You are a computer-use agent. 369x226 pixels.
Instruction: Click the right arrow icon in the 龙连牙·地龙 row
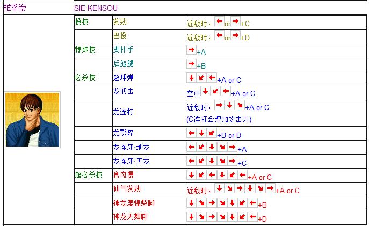click(232, 147)
